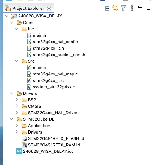Select the 240628_WISA_DELAY project icon
Viewport: 153px width, 165px height.
tap(14, 16)
